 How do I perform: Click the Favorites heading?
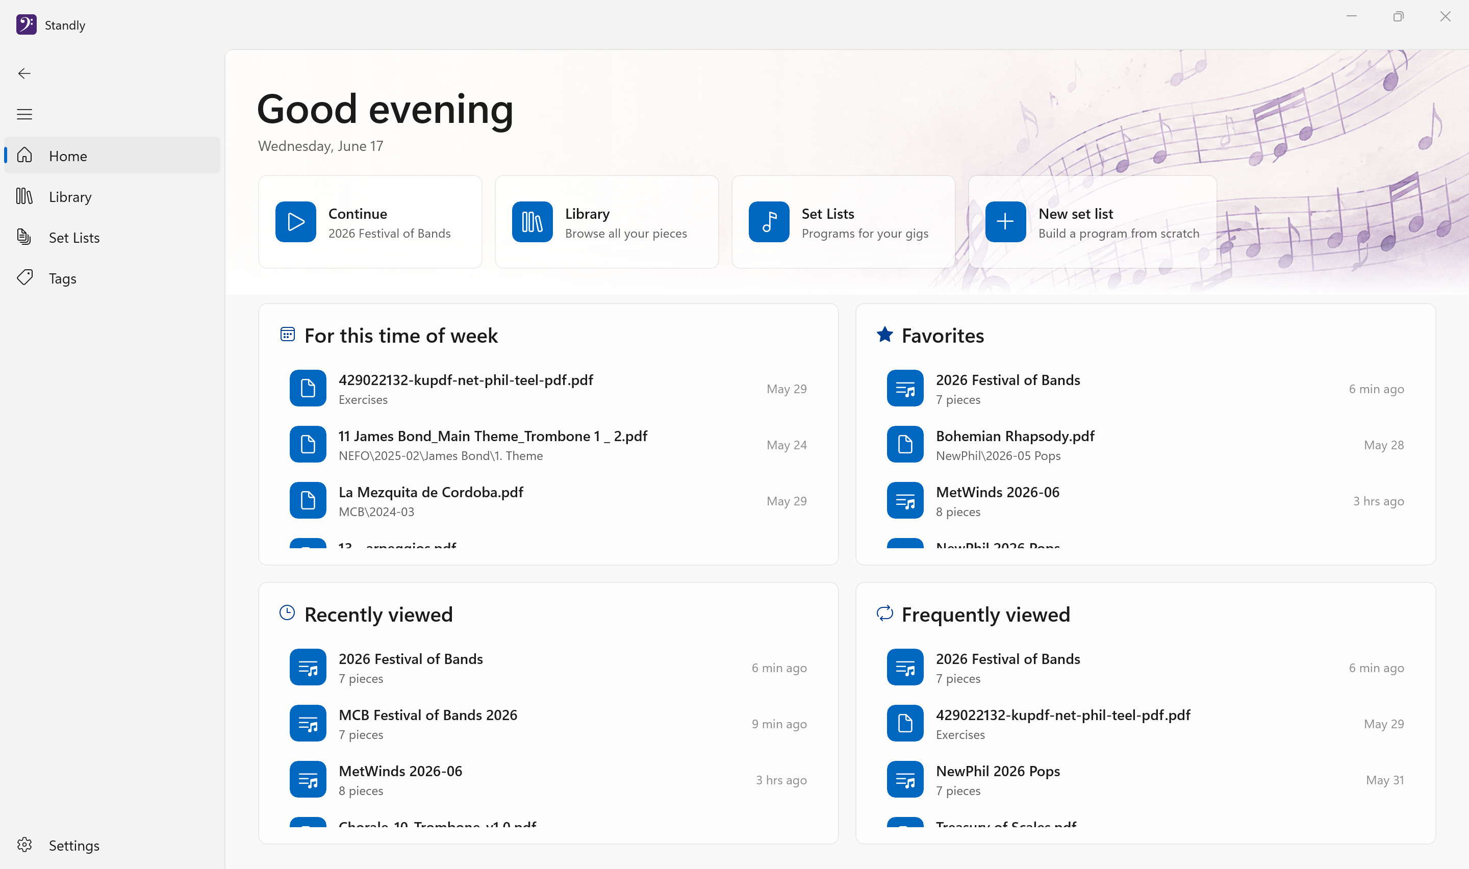943,336
